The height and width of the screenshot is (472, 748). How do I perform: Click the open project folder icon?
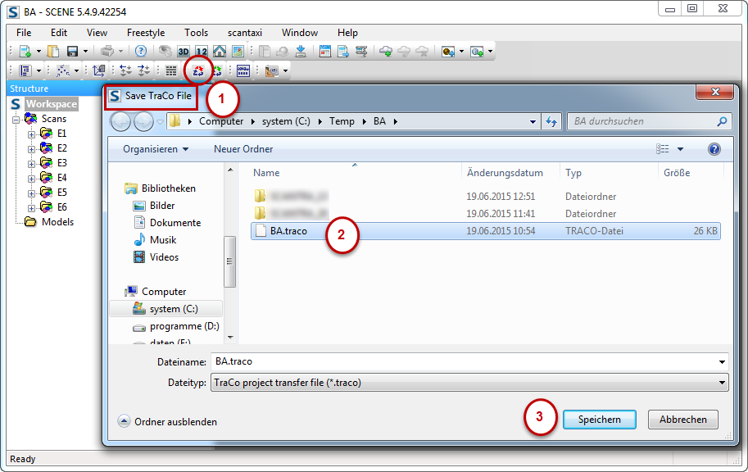tap(53, 51)
